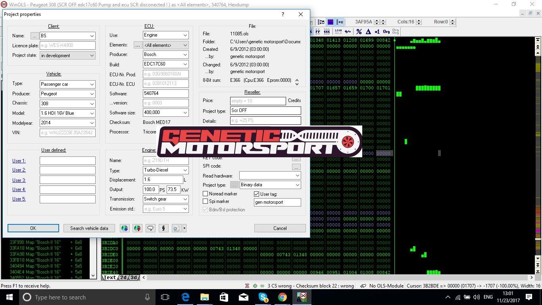
Task: Click the percent display toolbar icon
Action: coord(359,32)
